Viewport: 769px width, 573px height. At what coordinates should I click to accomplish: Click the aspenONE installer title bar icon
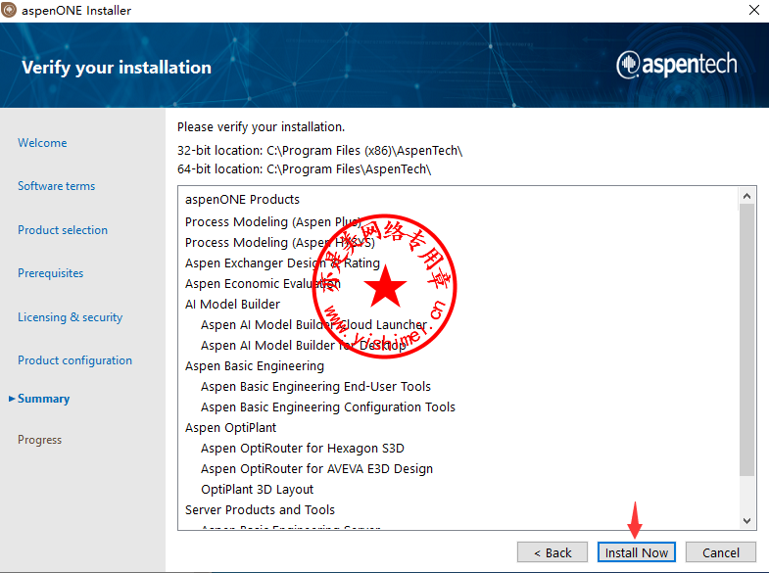point(9,10)
